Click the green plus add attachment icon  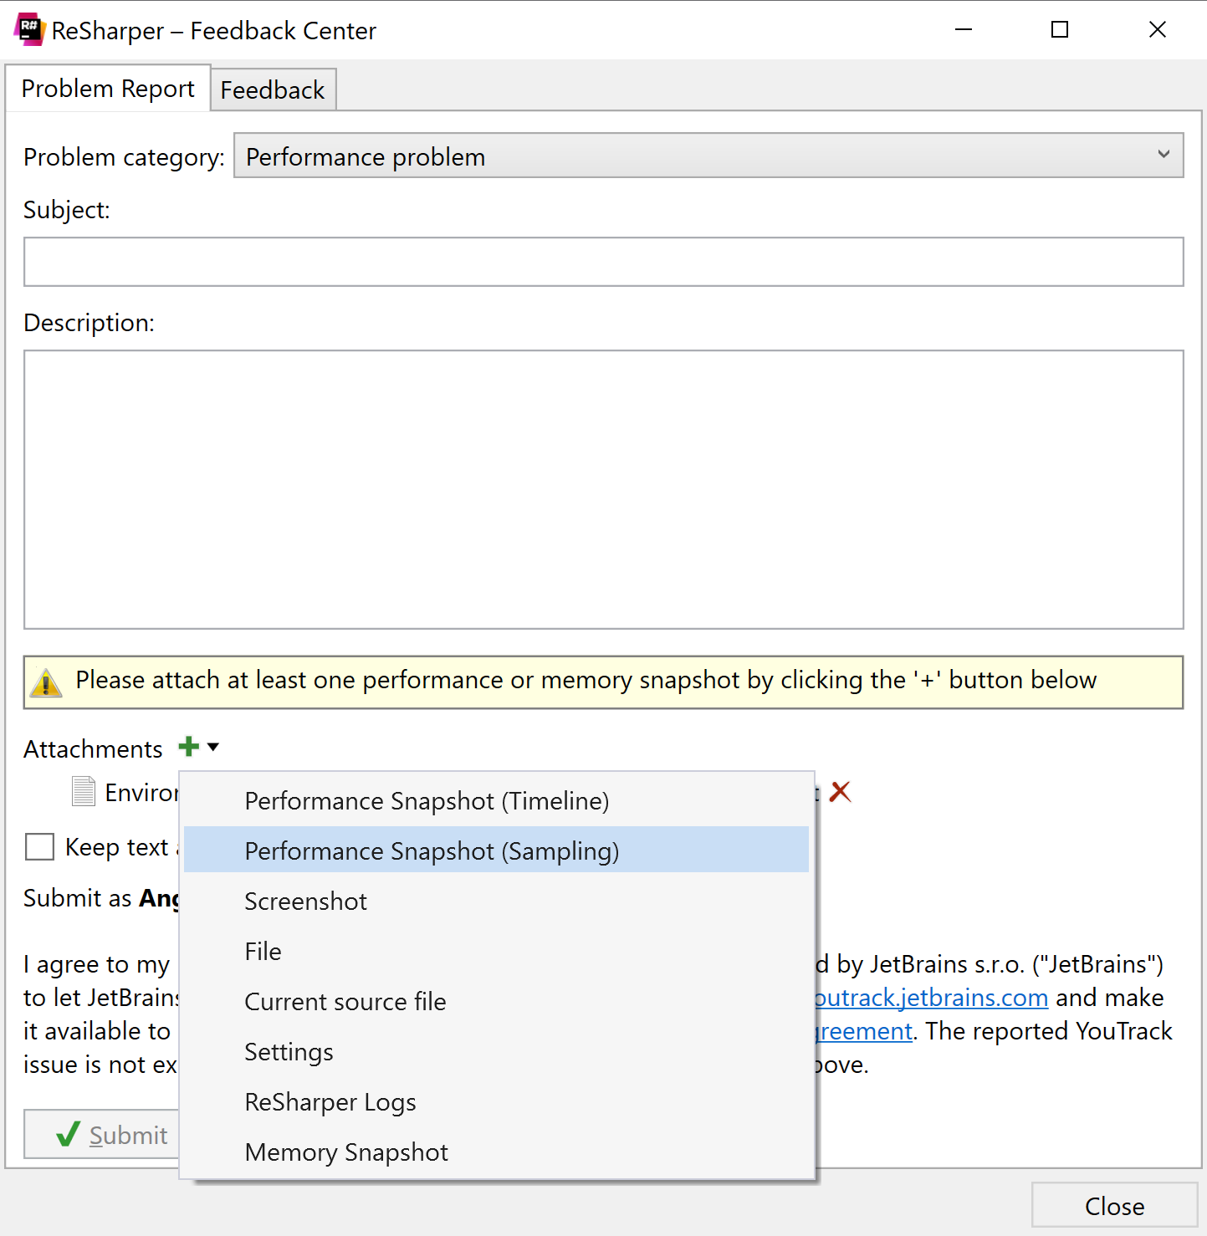click(x=189, y=747)
